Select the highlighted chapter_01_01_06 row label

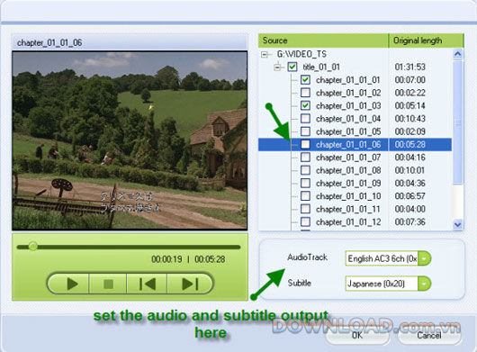[348, 145]
